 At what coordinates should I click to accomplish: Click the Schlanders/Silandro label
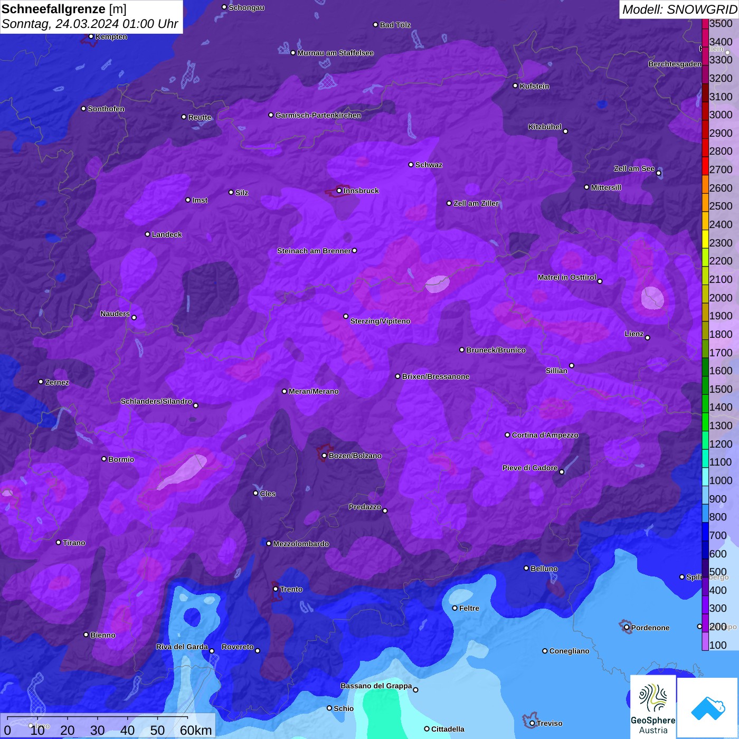[156, 401]
